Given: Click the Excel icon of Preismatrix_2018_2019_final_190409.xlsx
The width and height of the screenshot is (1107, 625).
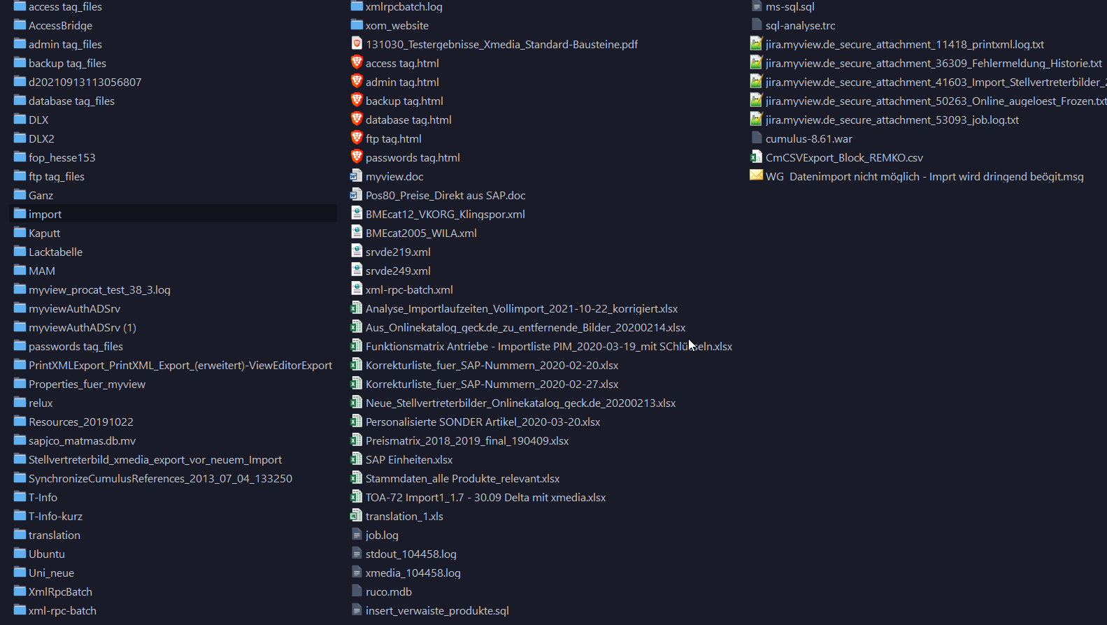Looking at the screenshot, I should (357, 440).
